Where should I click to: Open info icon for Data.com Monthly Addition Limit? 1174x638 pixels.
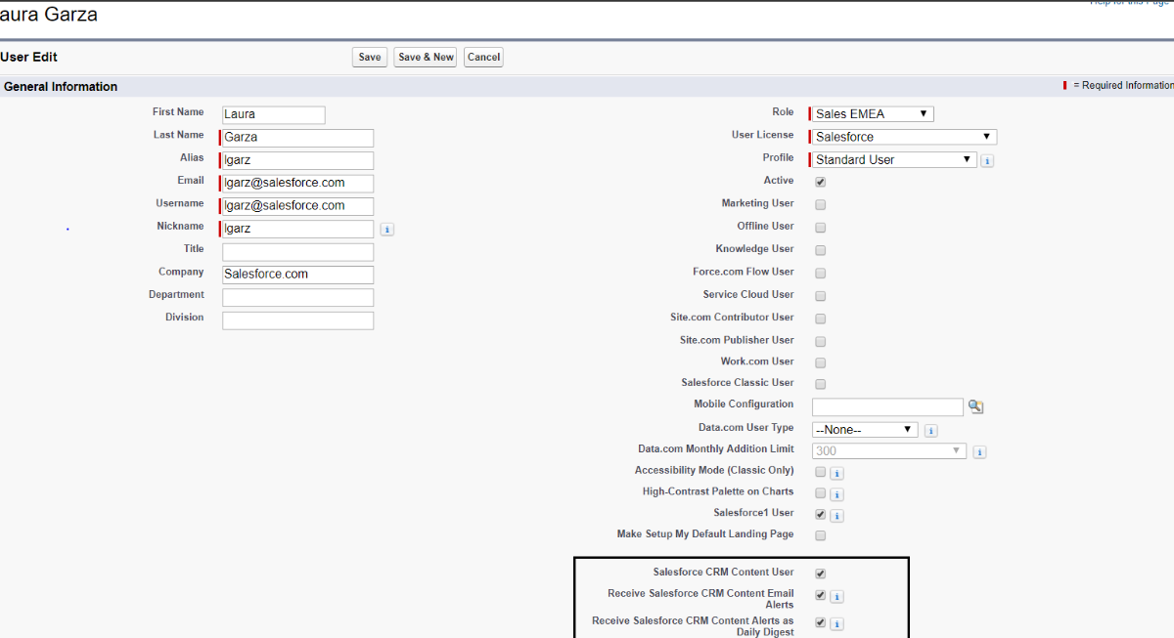coord(979,451)
